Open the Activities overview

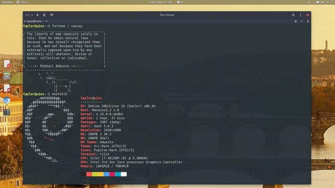(8, 2)
